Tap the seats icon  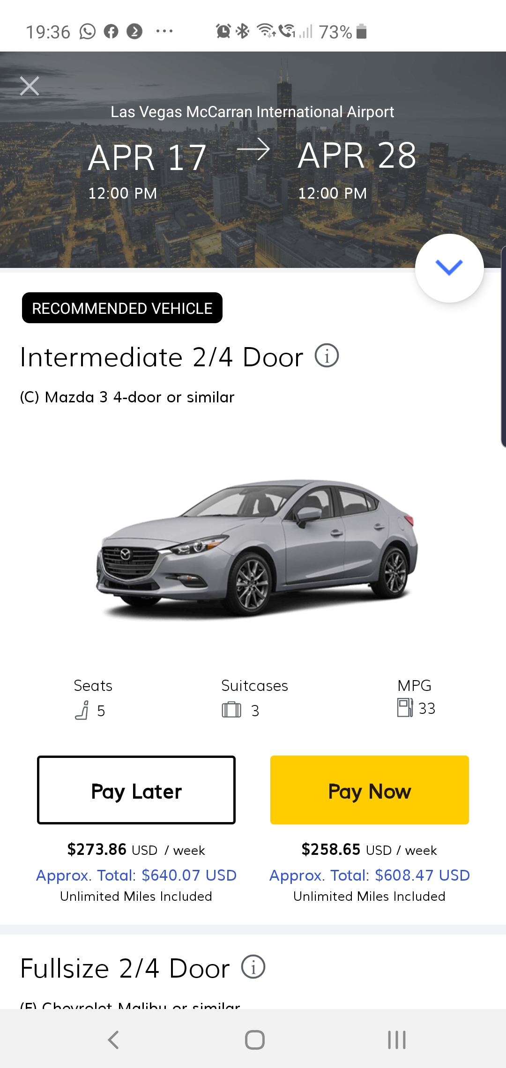[x=82, y=710]
